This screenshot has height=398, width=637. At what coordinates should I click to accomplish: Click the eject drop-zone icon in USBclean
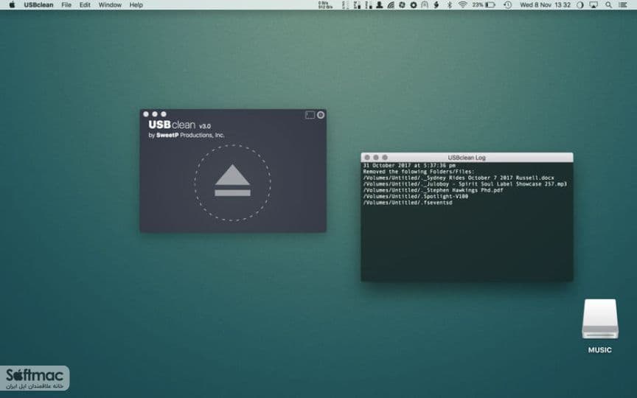232,183
